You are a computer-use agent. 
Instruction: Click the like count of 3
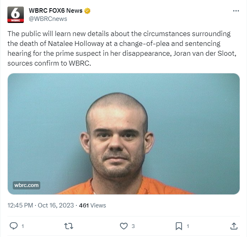[x=133, y=226]
